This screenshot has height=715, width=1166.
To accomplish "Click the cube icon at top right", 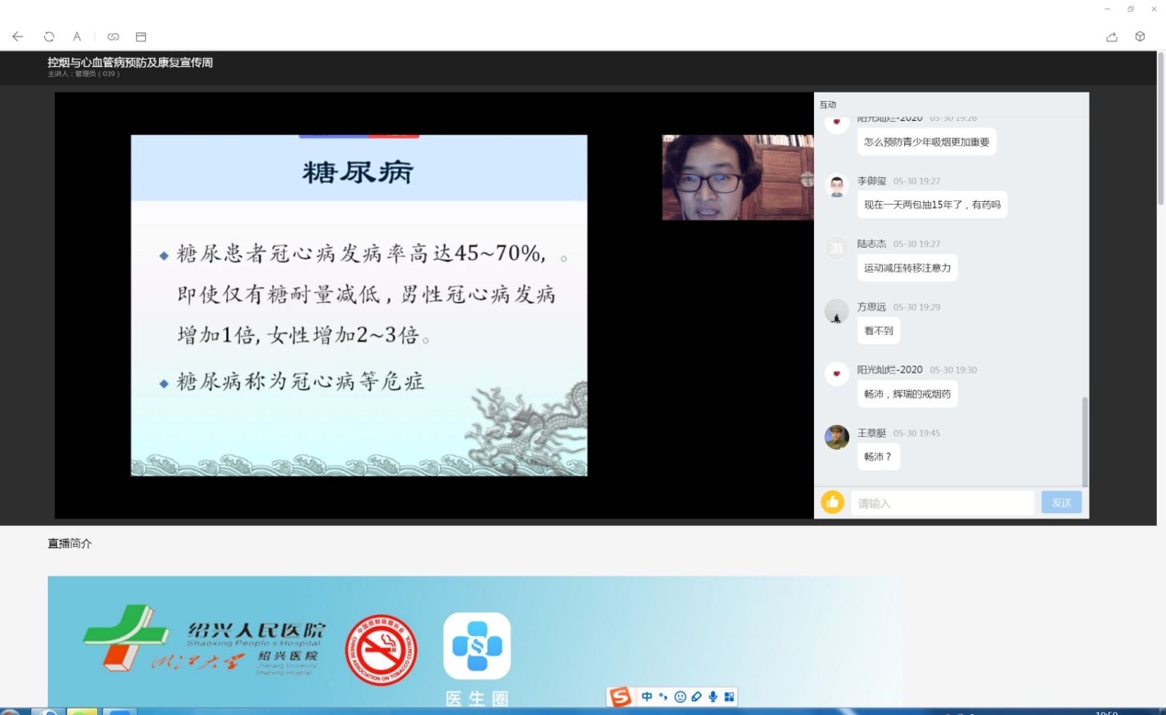I will pos(1140,37).
